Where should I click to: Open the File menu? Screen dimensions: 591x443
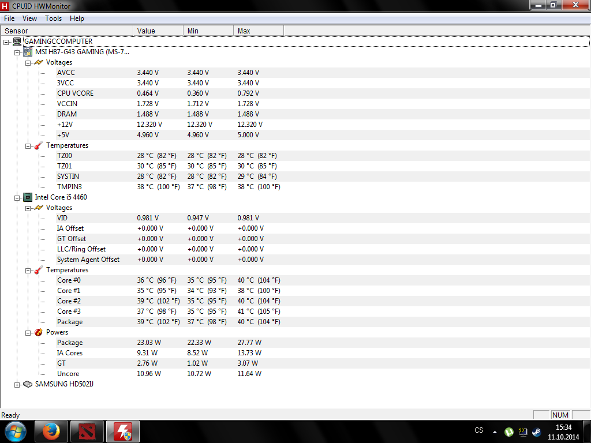tap(9, 18)
